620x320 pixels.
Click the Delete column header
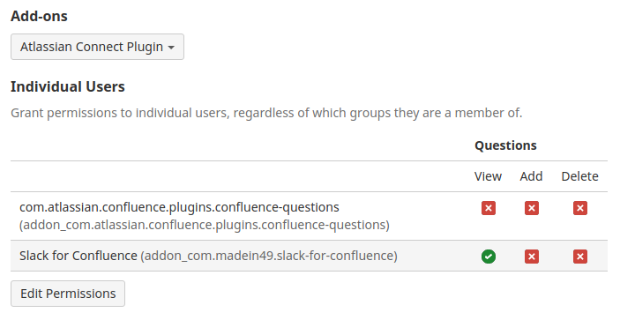click(x=579, y=176)
